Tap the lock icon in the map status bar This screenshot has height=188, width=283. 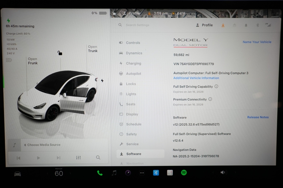(114, 13)
